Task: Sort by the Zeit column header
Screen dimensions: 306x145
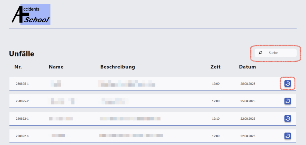Action: pos(215,67)
